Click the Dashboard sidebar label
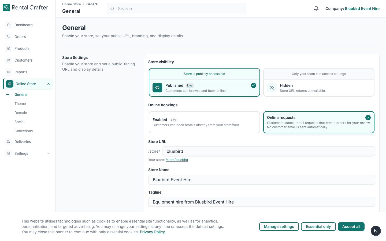The width and height of the screenshot is (386, 241). click(x=24, y=25)
